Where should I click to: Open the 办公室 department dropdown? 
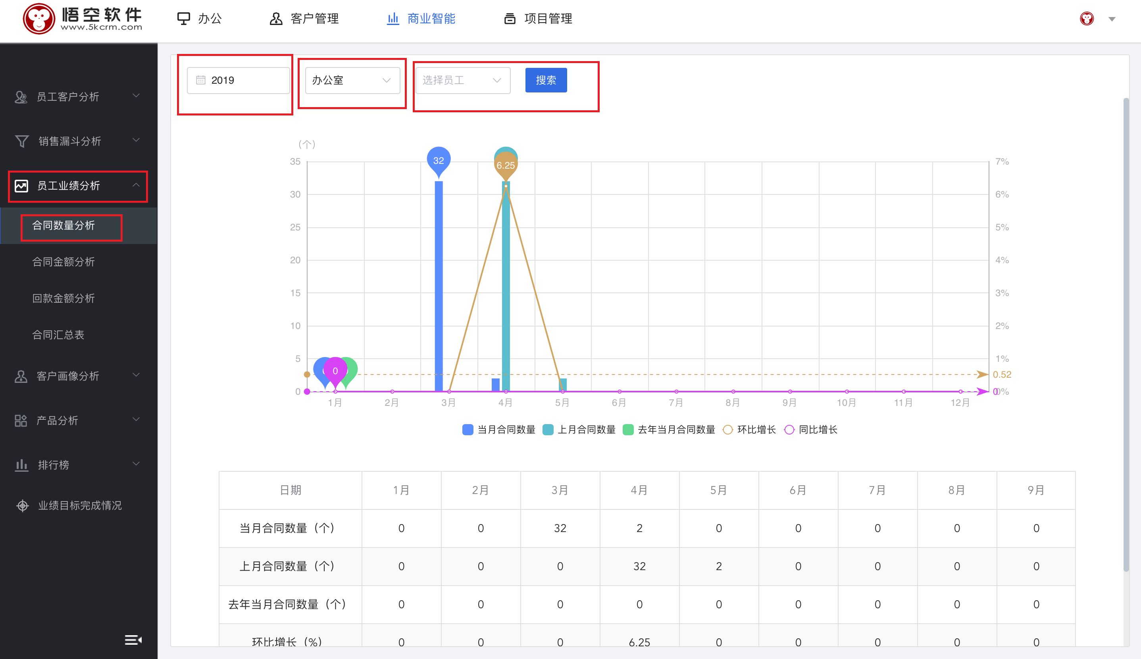(352, 81)
